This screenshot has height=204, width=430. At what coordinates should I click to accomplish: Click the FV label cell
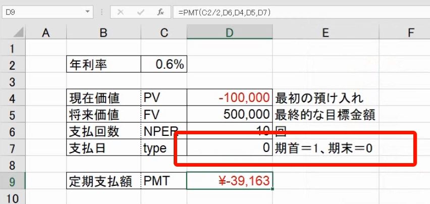point(164,115)
